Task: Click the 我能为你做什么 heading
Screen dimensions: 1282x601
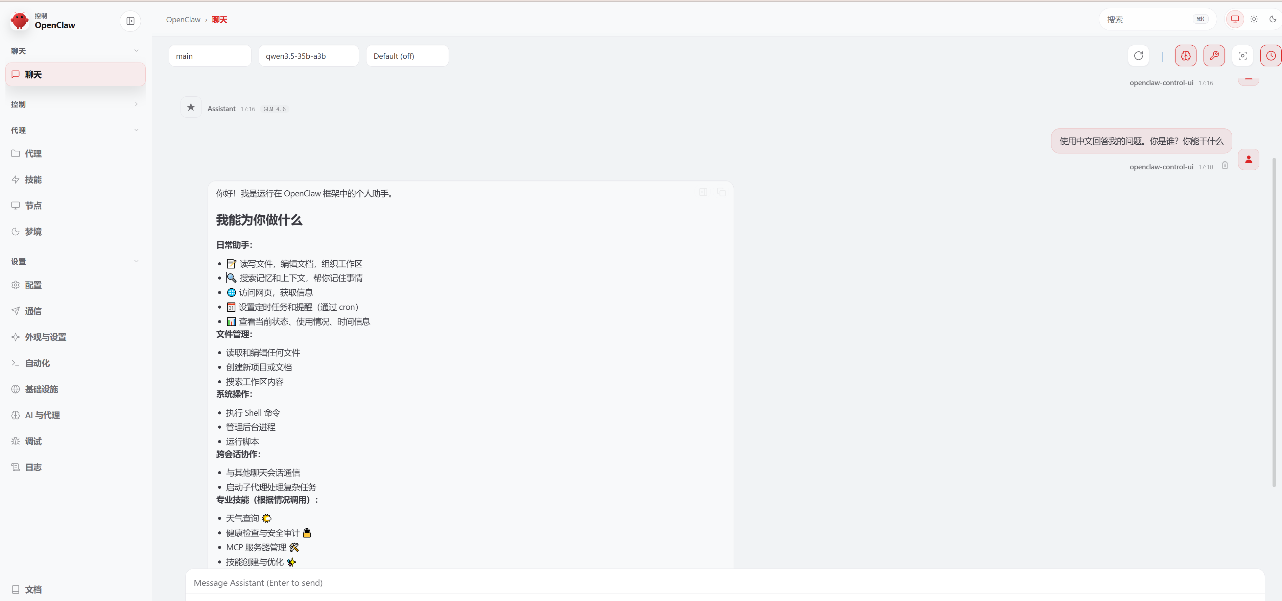Action: [259, 220]
